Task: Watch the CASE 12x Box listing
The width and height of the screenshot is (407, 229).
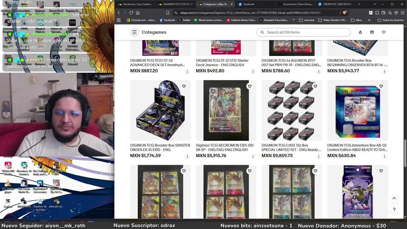Action: tap(315, 86)
